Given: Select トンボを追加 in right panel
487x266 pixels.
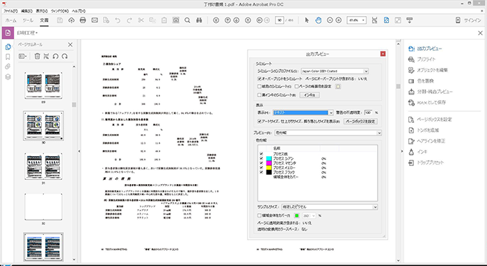Looking at the screenshot, I should 424,130.
